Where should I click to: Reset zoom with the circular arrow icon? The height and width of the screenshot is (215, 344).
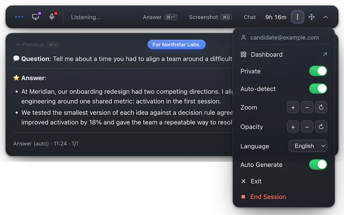click(x=321, y=107)
